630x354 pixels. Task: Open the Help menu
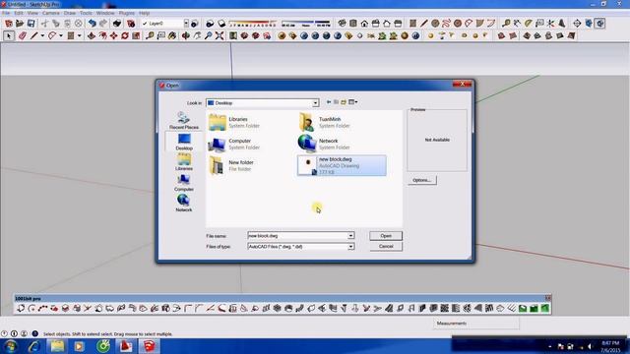[145, 13]
